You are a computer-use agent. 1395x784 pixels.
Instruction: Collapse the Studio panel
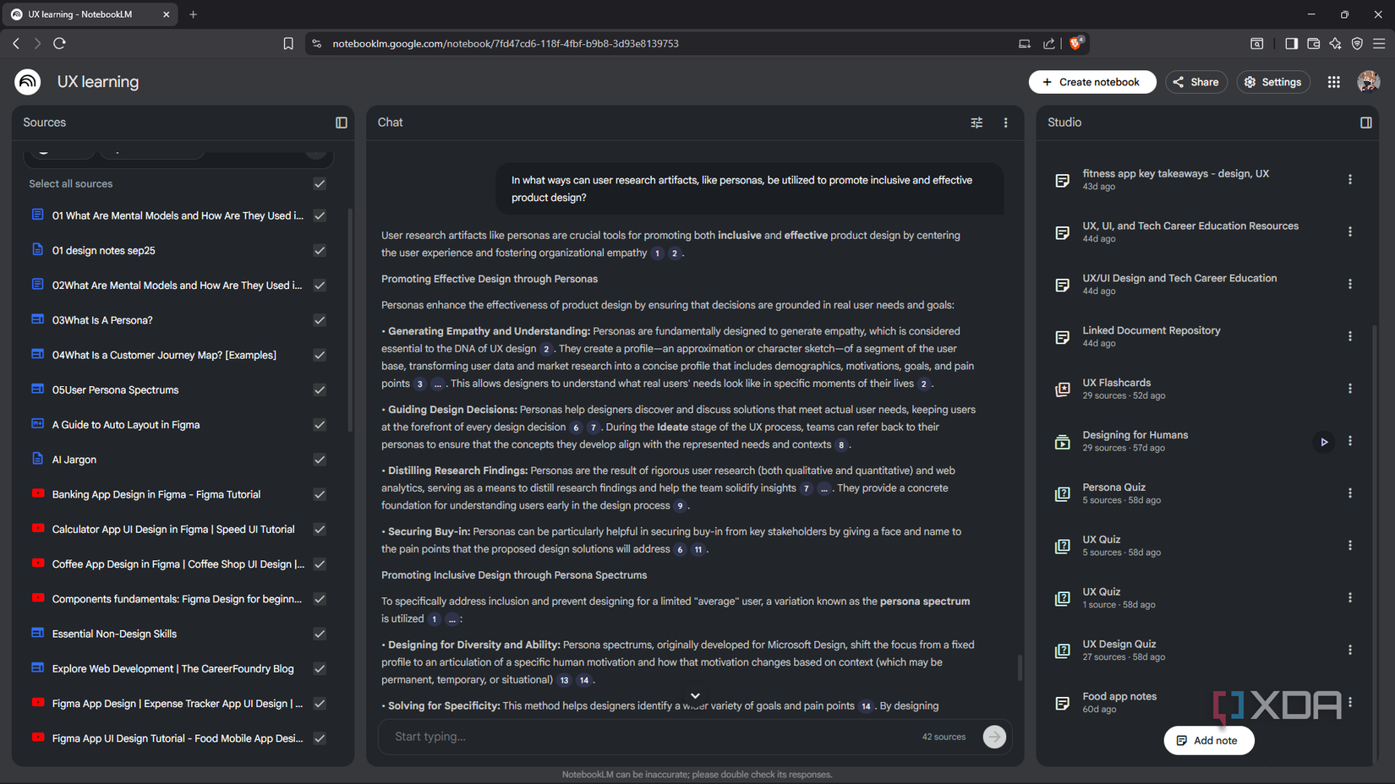tap(1365, 122)
